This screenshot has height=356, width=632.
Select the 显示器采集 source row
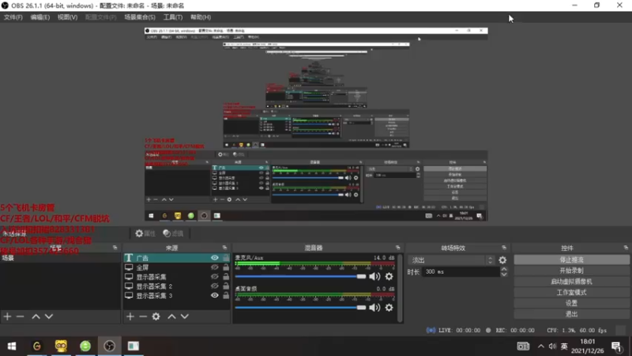pyautogui.click(x=176, y=276)
